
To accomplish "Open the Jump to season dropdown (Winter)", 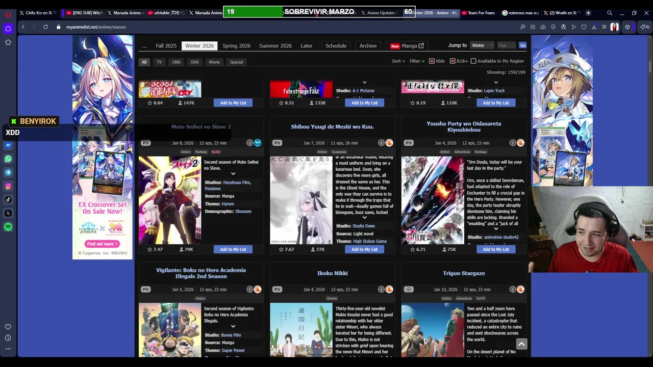I will (x=482, y=45).
